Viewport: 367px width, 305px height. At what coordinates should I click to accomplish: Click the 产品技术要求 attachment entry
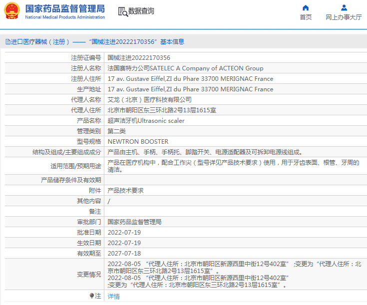(x=125, y=190)
